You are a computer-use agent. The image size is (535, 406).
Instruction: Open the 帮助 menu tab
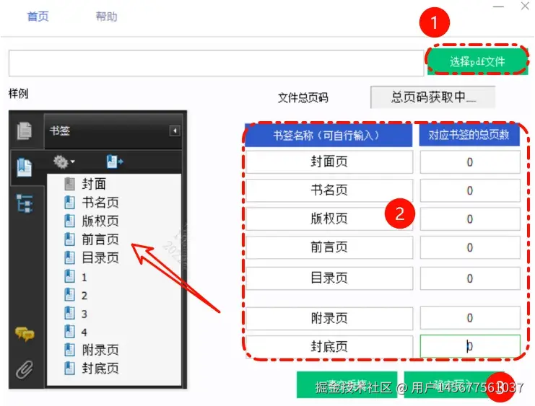tap(106, 17)
